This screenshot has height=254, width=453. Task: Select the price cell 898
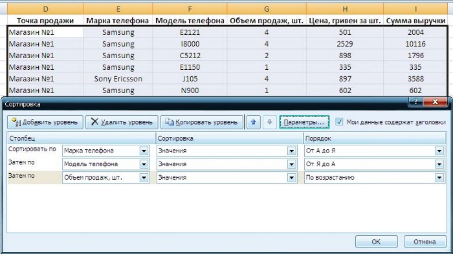tap(345, 56)
